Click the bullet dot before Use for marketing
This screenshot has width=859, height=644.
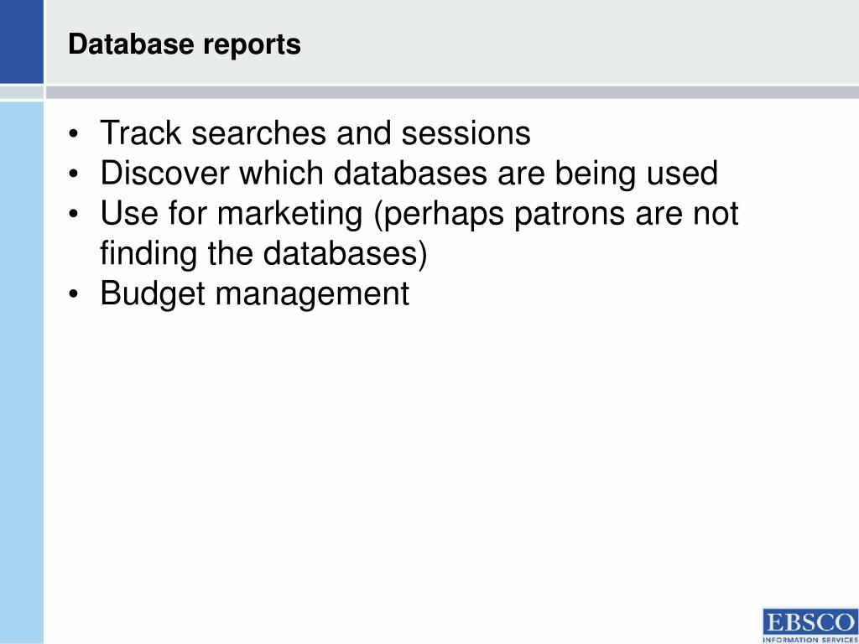[x=74, y=215]
